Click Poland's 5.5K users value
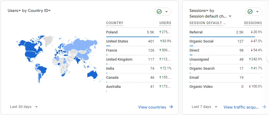Screen dimensions: 269x115 point(151,32)
